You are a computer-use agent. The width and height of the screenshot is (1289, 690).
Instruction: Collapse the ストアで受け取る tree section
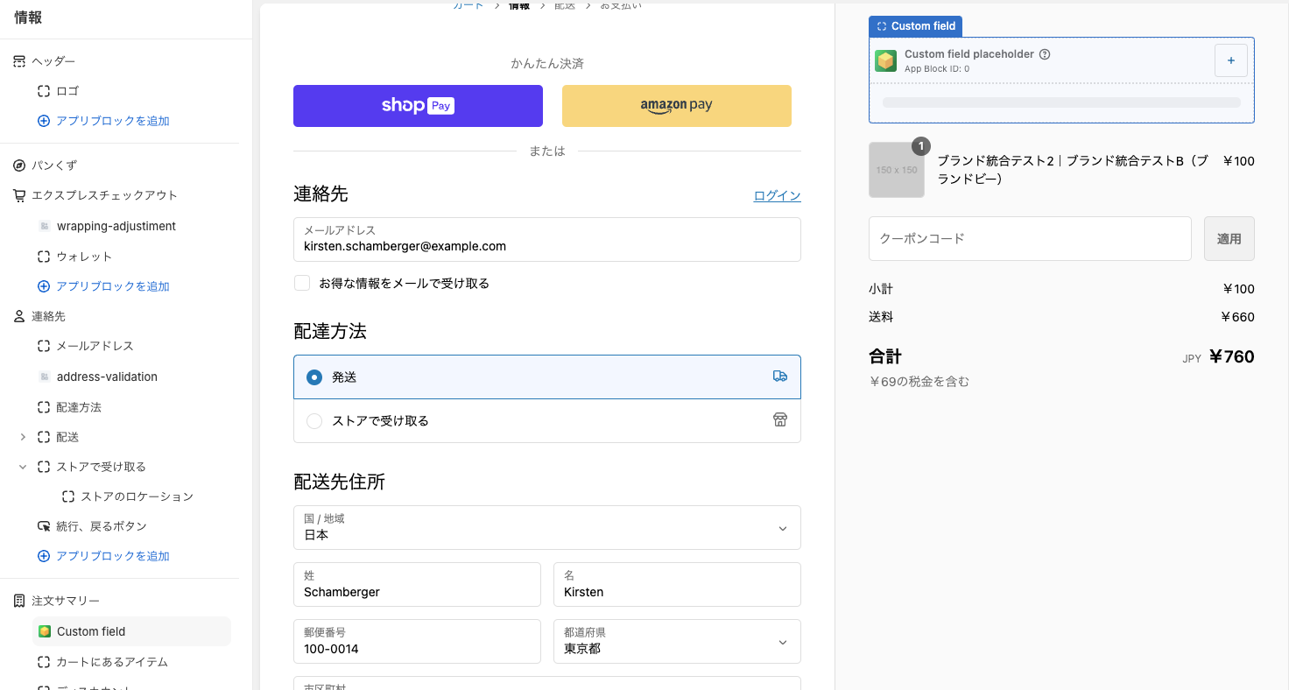coord(23,467)
